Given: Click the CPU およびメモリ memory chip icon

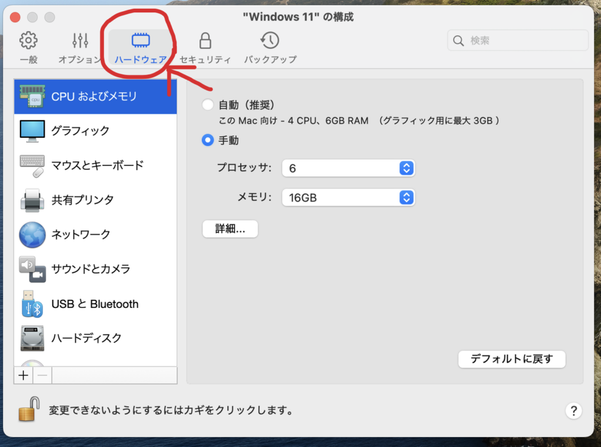Looking at the screenshot, I should [x=32, y=96].
